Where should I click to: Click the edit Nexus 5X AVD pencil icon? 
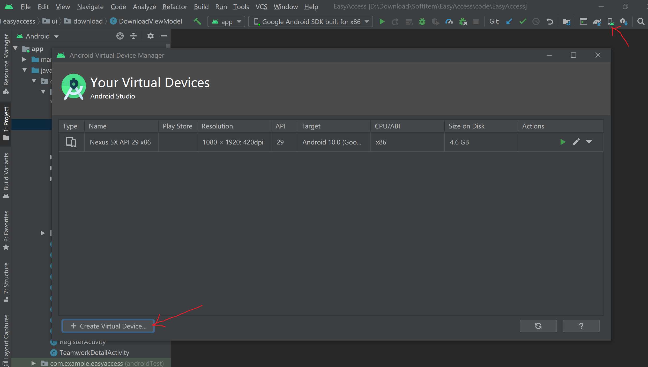[x=576, y=142]
